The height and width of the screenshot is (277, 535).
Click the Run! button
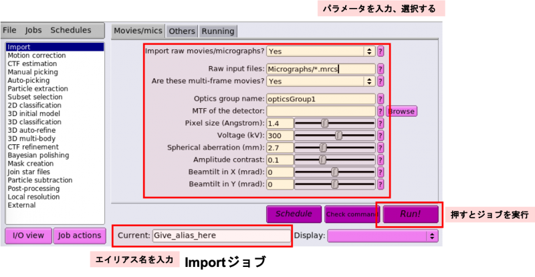point(411,214)
